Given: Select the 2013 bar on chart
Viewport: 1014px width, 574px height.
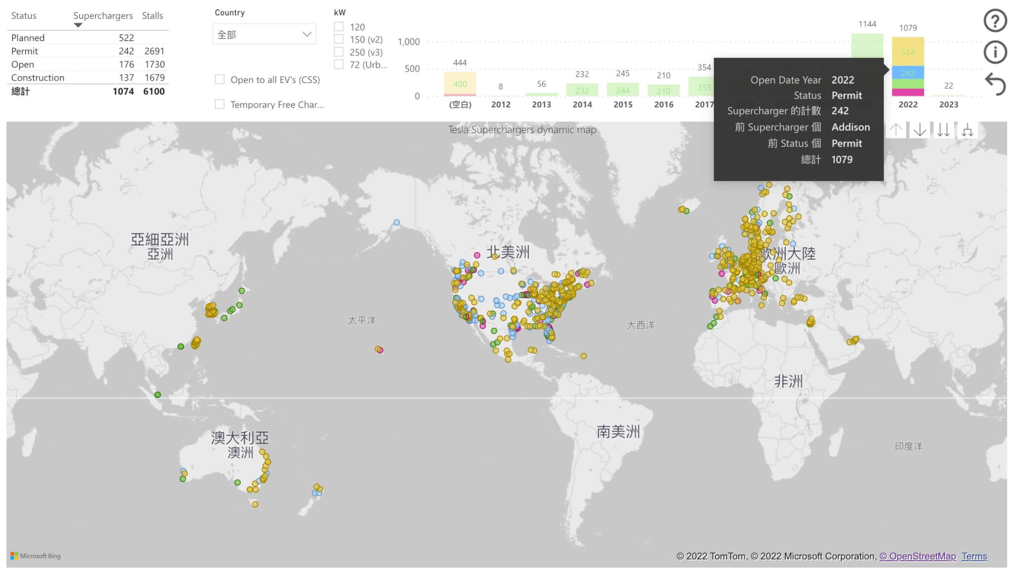Looking at the screenshot, I should tap(542, 95).
